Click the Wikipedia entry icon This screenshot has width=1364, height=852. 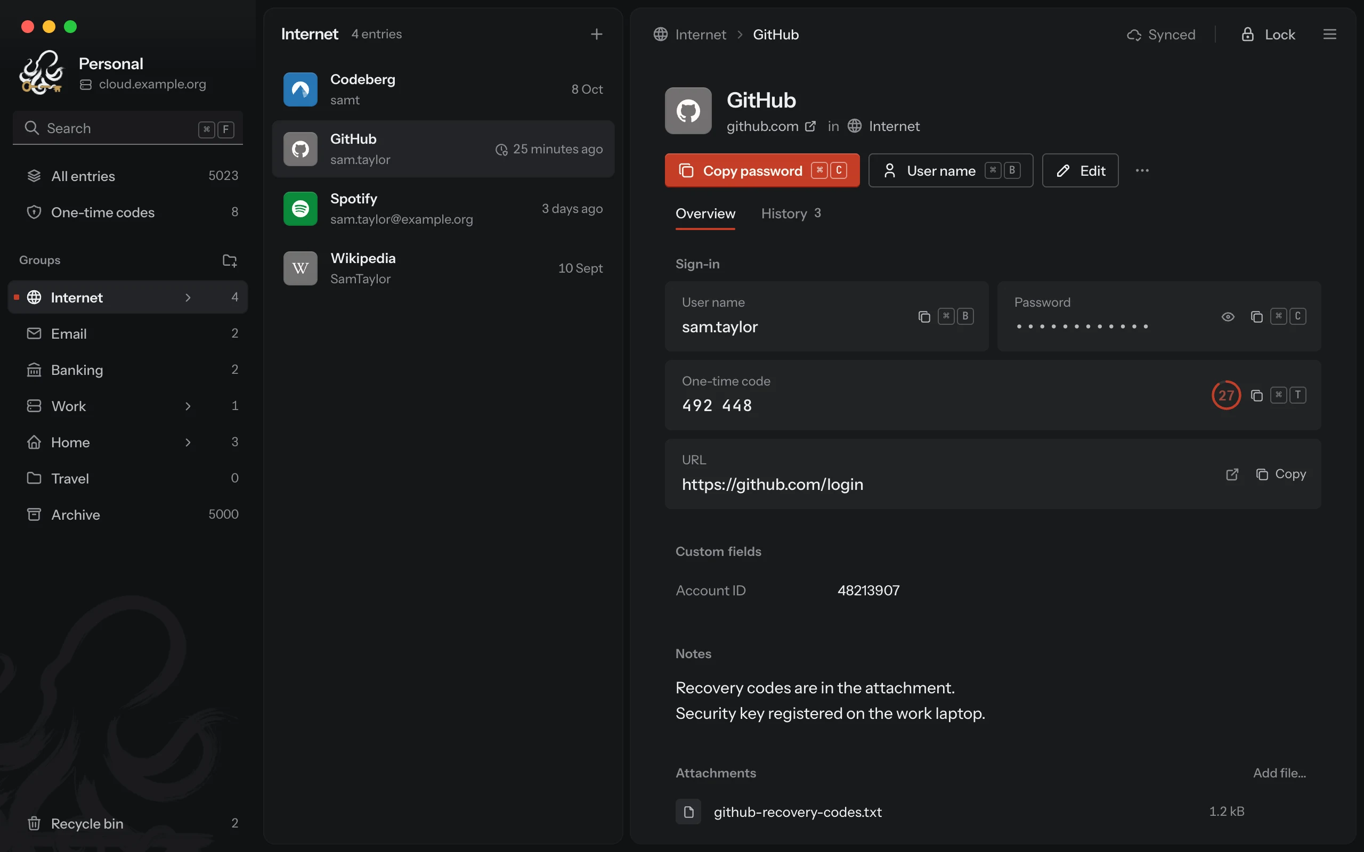pyautogui.click(x=301, y=268)
